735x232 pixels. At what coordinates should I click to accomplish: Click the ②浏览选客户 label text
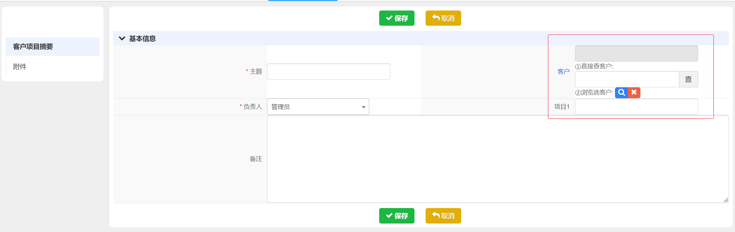594,93
